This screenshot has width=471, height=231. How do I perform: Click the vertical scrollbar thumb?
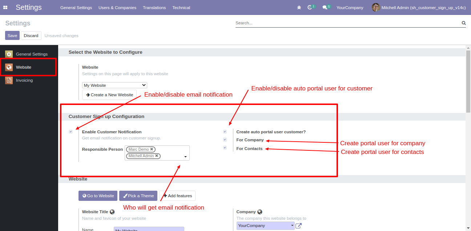click(x=468, y=81)
